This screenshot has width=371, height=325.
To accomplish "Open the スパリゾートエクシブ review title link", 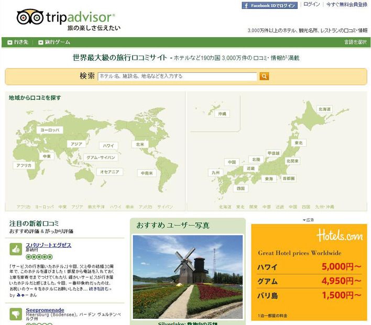I will tap(48, 245).
